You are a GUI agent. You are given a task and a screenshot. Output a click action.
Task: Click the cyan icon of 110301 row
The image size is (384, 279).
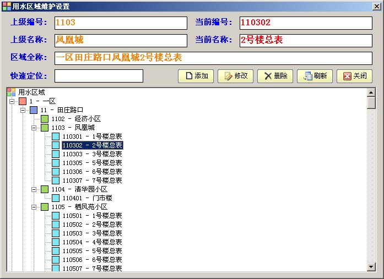pos(56,136)
